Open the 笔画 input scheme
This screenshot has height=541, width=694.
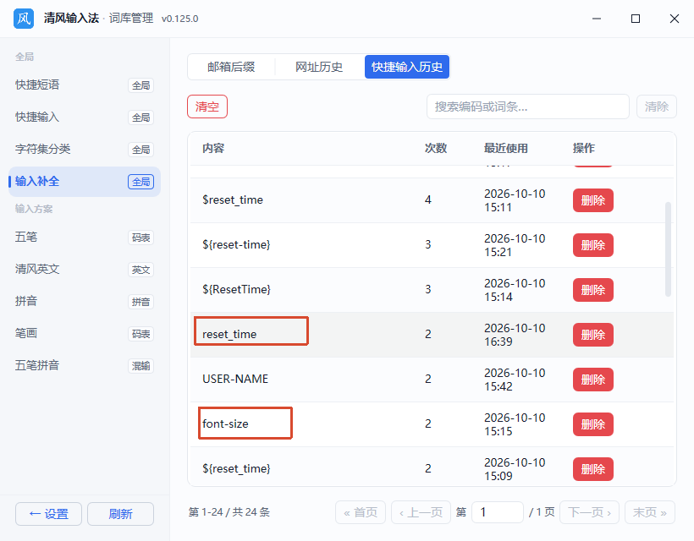tap(85, 333)
